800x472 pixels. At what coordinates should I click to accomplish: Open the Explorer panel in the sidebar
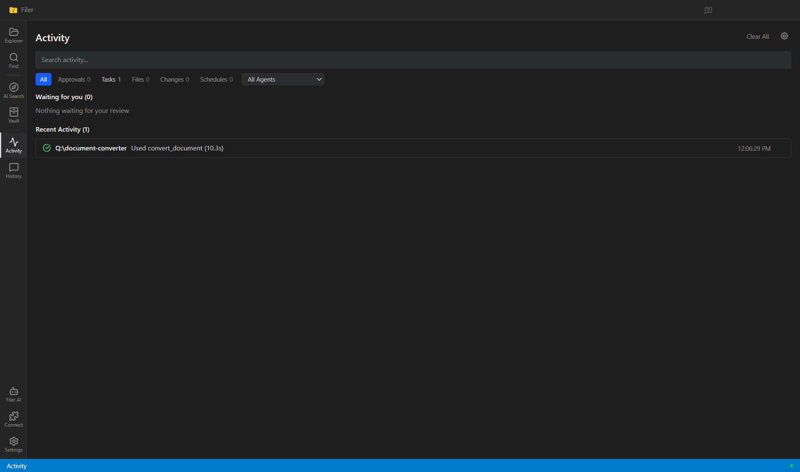click(13, 35)
